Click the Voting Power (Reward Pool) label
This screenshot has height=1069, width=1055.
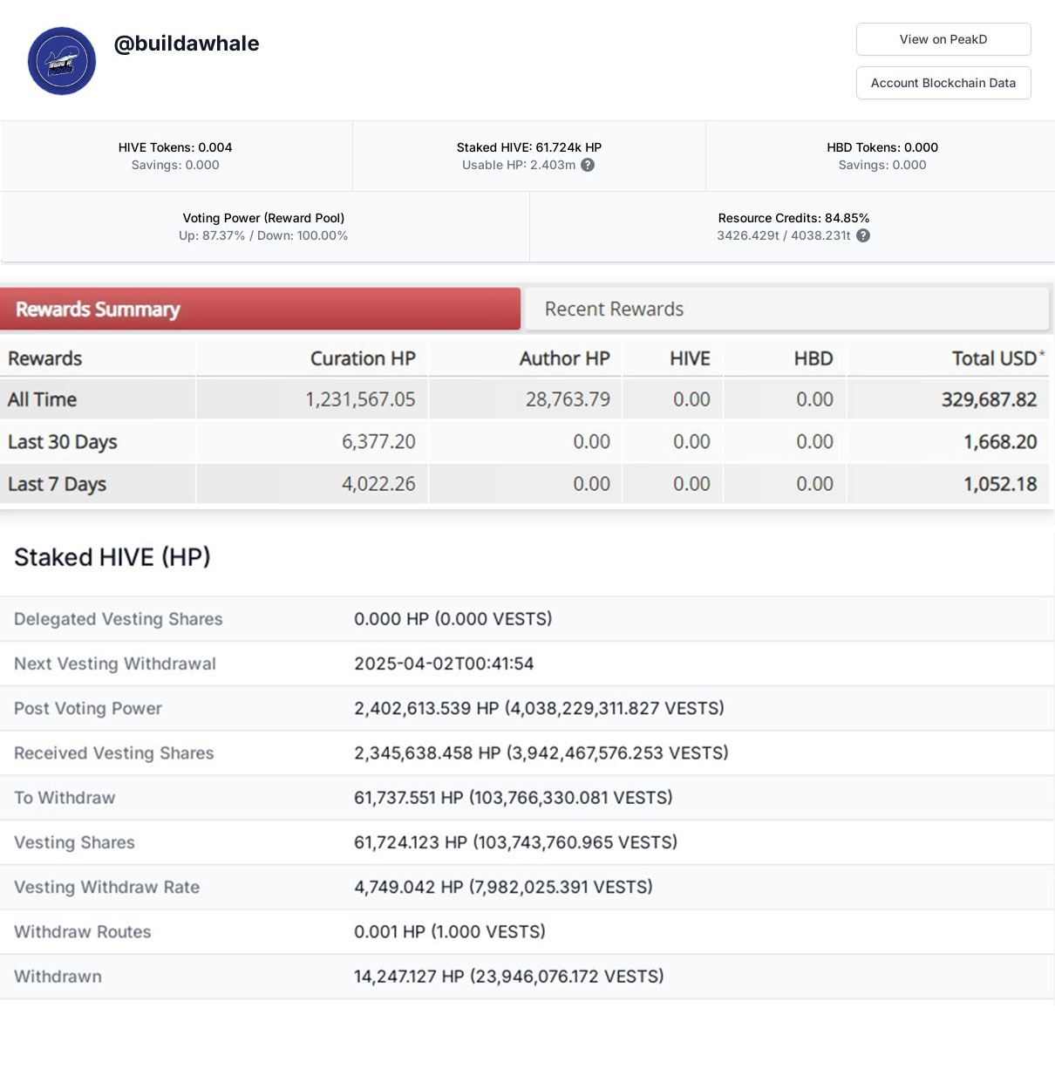pyautogui.click(x=263, y=218)
